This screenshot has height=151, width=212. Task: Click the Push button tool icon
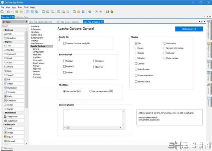coord(5,34)
